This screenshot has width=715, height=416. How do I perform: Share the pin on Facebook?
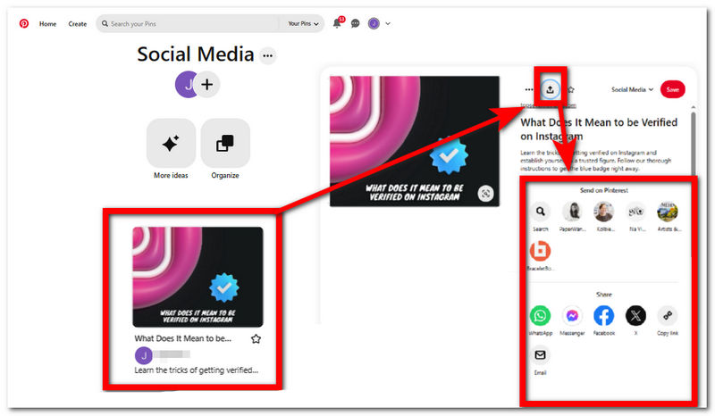(x=604, y=316)
